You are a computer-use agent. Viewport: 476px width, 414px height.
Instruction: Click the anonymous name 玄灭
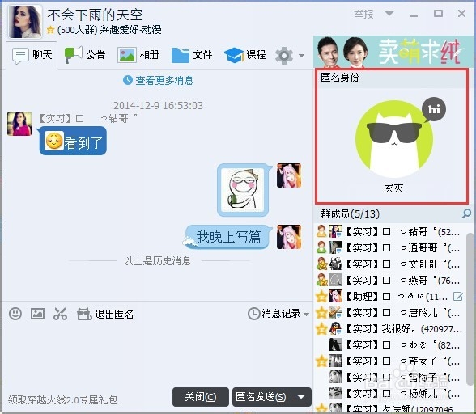pos(394,188)
